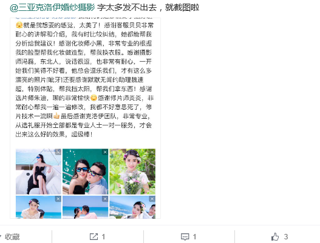Open the kissing couple beach thumbnail
Screen dimensions: 320x243
(85, 207)
